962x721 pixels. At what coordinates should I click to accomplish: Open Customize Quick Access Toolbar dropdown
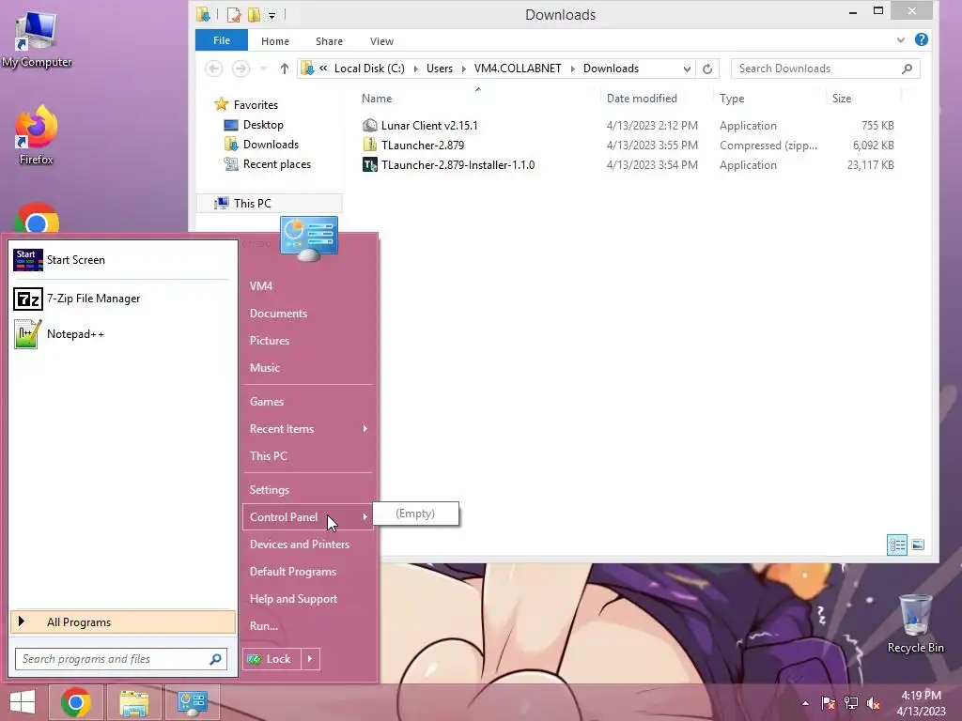coord(272,16)
